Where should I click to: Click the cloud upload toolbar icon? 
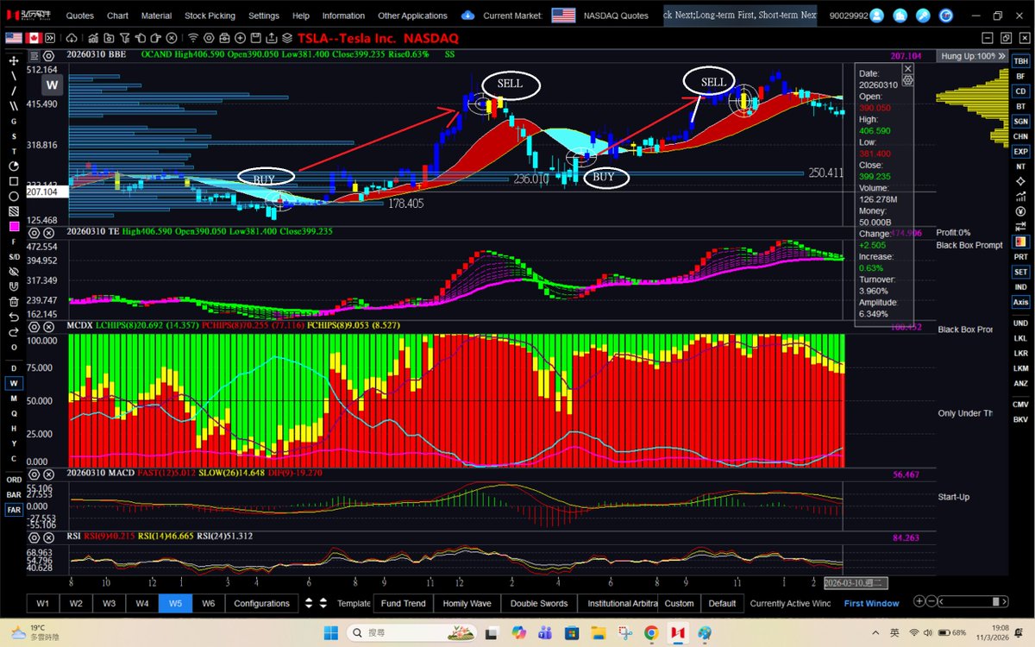72,38
